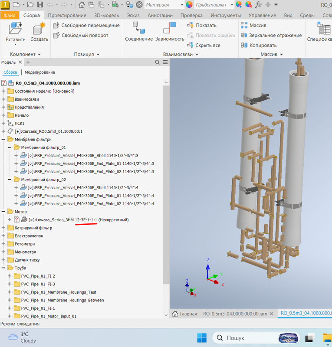Expand the Взаимосвязи browser folder
This screenshot has height=347, width=332.
click(3, 99)
